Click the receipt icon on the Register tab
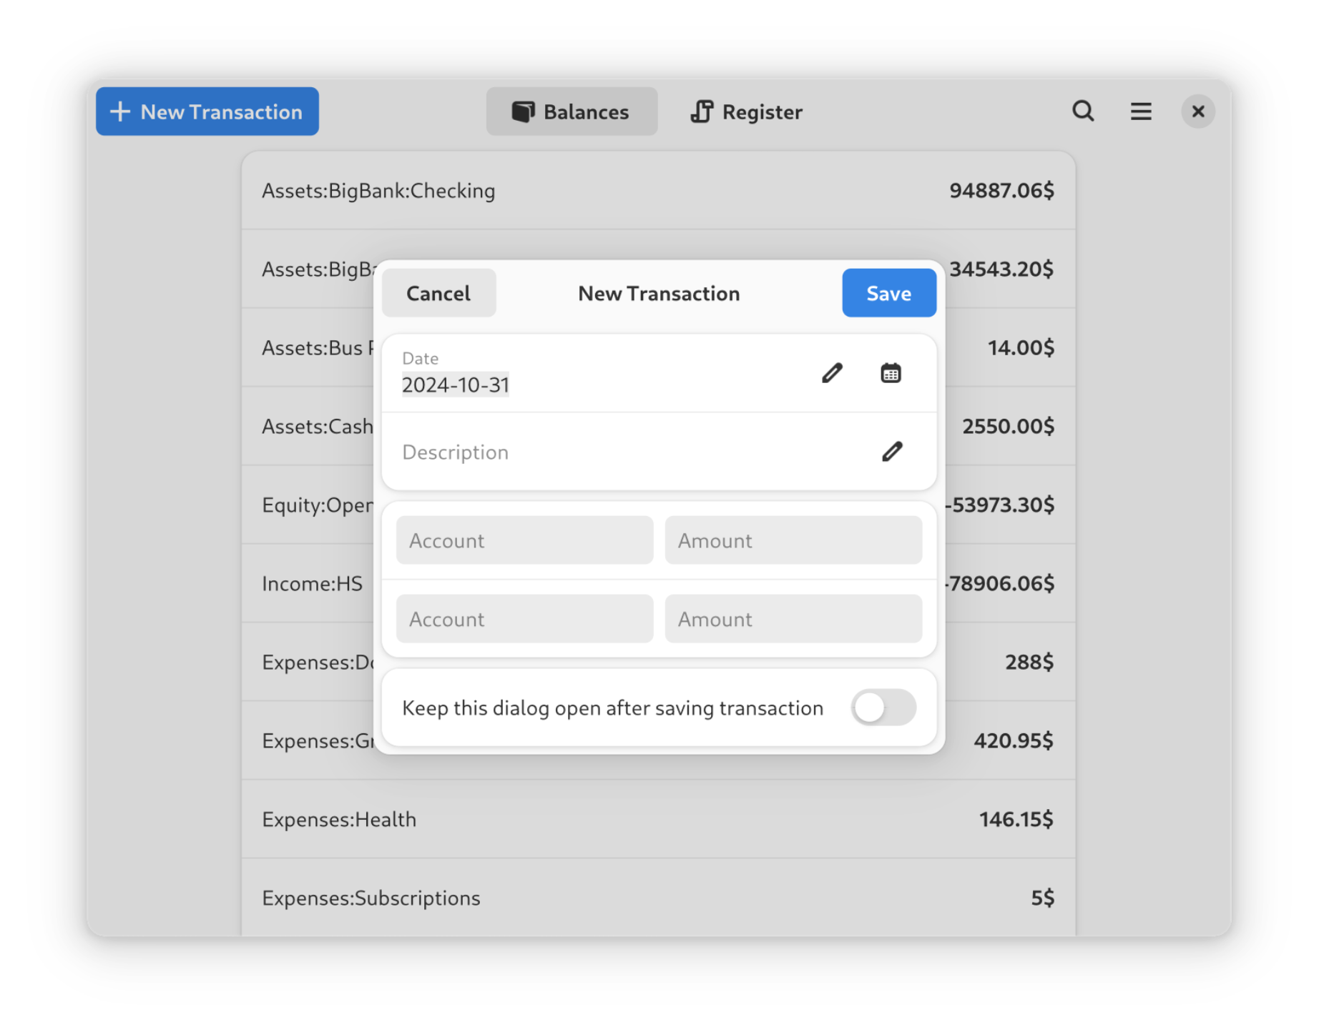1319x1032 pixels. [702, 111]
